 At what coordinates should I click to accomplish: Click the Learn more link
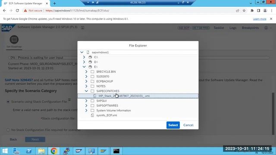(x=260, y=19)
